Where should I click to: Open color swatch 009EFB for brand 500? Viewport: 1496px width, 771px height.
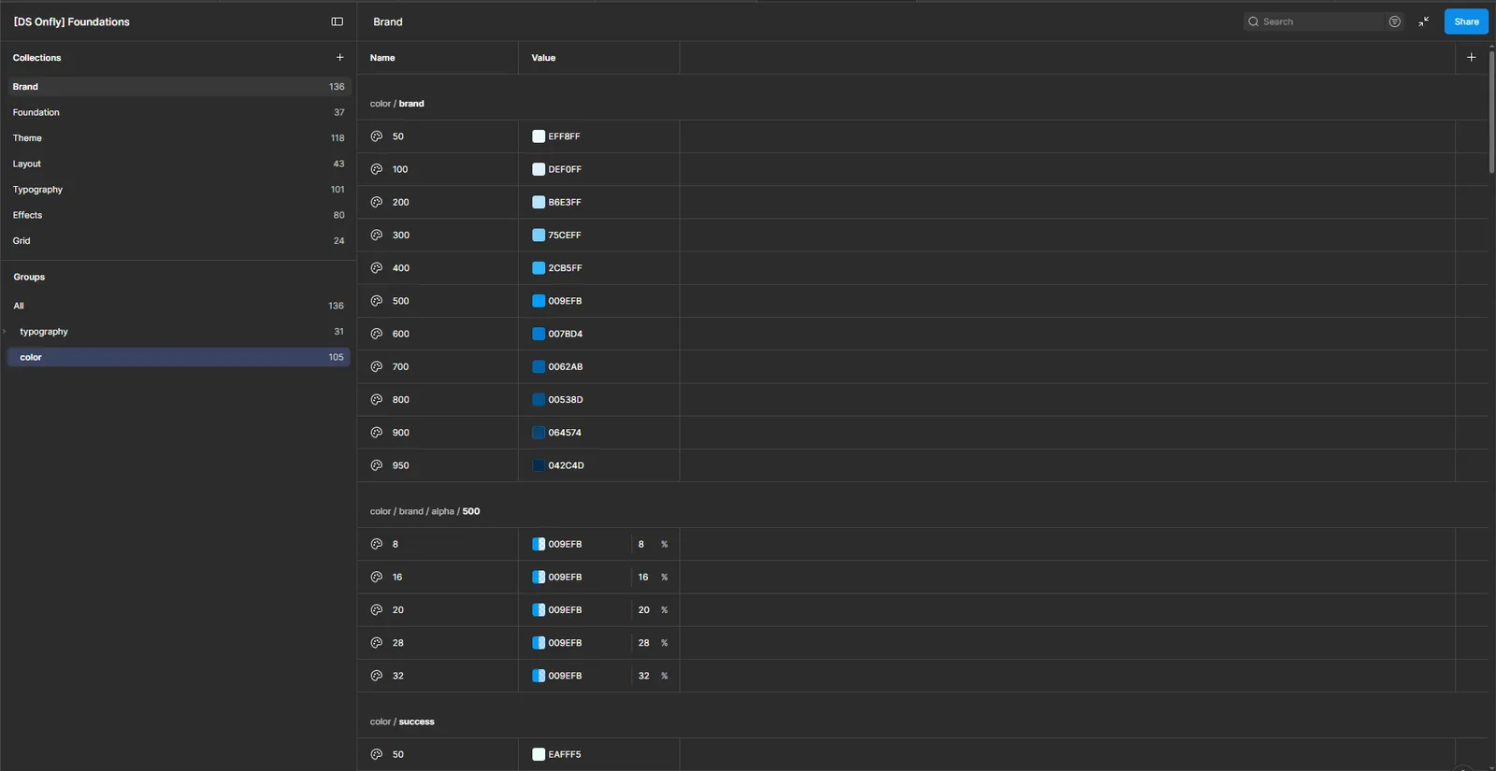coord(539,301)
